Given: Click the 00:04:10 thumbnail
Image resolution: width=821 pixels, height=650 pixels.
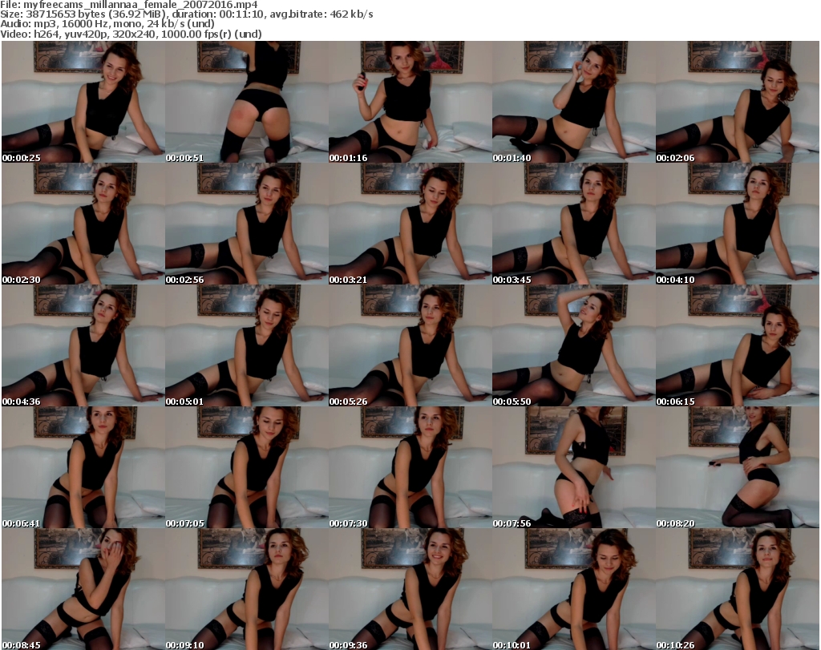Looking at the screenshot, I should tap(738, 224).
